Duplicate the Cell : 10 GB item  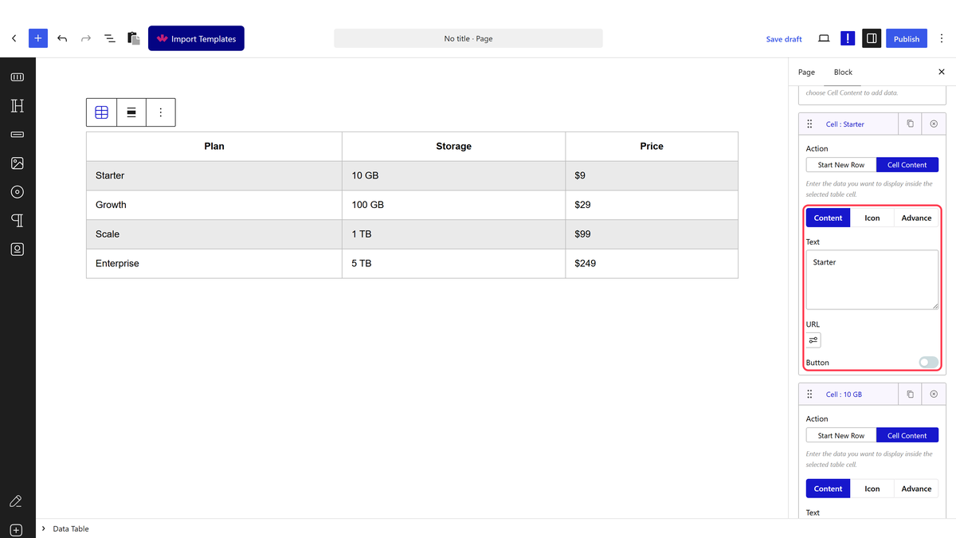(911, 395)
